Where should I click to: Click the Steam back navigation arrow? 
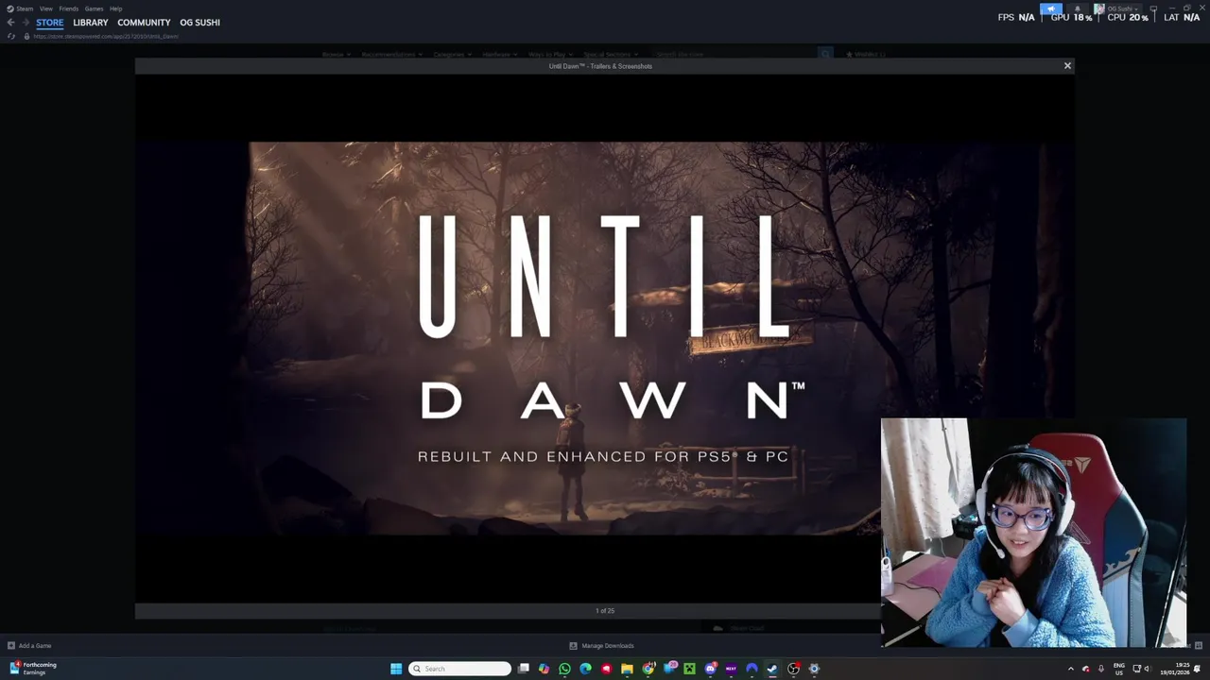click(10, 23)
